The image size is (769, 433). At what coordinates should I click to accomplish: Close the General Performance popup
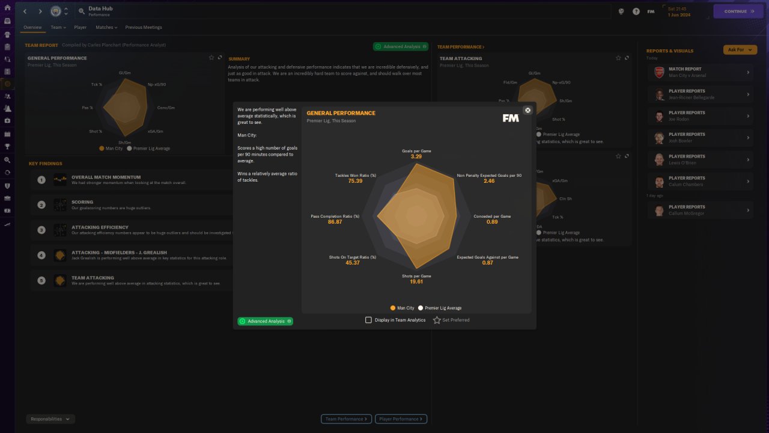527,110
